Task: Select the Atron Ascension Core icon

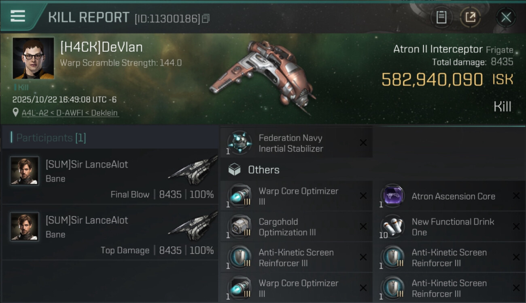Action: pyautogui.click(x=392, y=196)
